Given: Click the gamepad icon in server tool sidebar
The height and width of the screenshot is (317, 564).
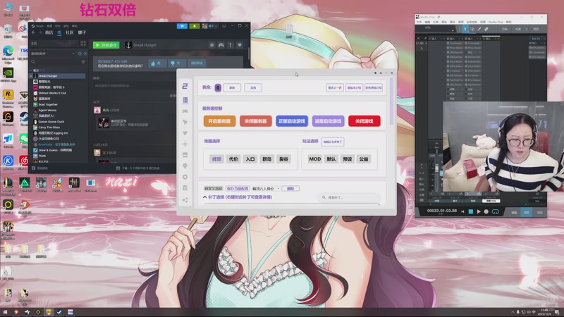Looking at the screenshot, I should point(185,111).
